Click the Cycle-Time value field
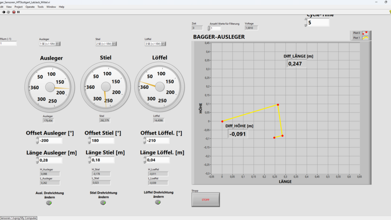The width and height of the screenshot is (391, 220). pos(318,23)
